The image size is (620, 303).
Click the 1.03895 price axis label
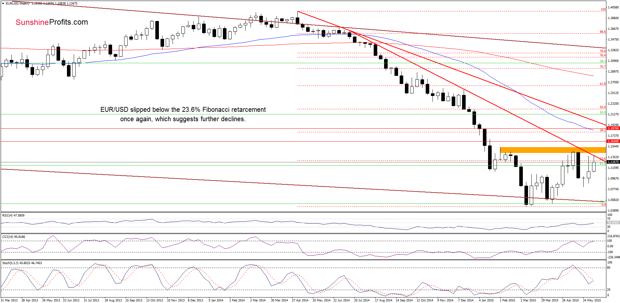point(613,211)
